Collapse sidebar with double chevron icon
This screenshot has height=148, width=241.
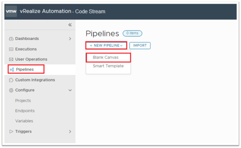coord(70,25)
